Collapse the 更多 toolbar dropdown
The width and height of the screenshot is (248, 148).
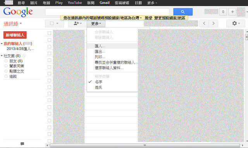(96, 24)
